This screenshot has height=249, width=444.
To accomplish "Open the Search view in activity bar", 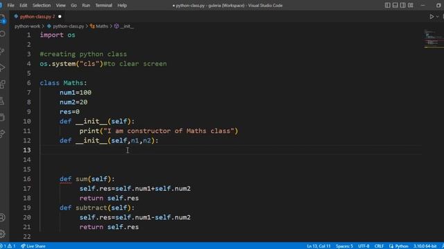I will coord(3,34).
